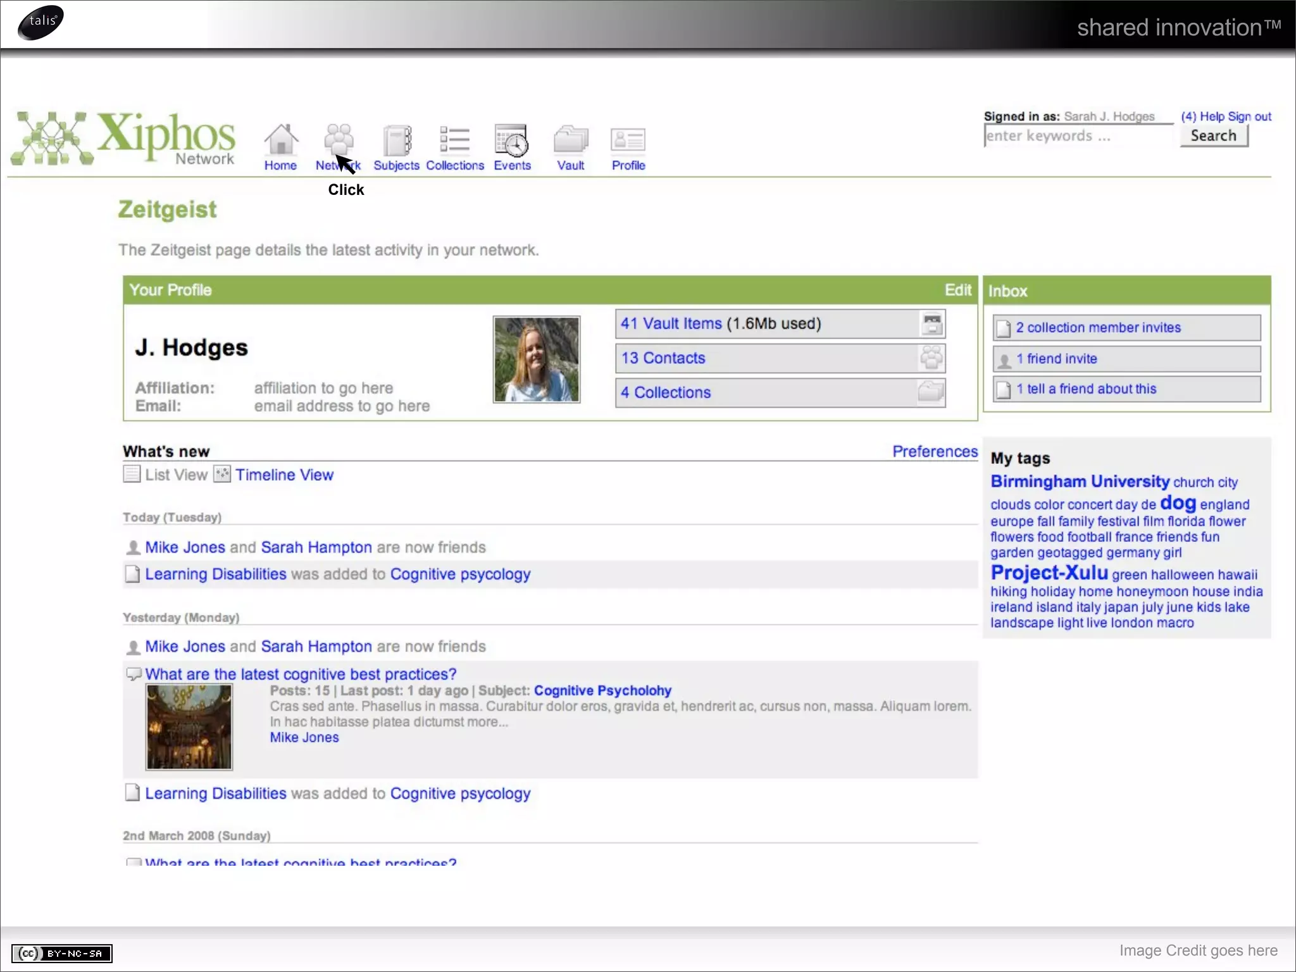
Task: Click the Timeline View icon
Action: (x=222, y=474)
